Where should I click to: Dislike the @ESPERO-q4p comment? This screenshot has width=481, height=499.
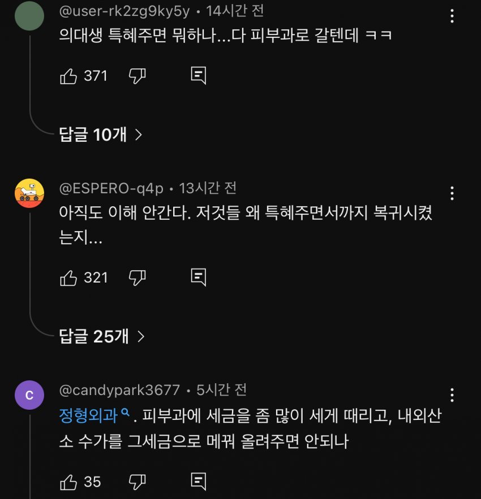pos(138,277)
